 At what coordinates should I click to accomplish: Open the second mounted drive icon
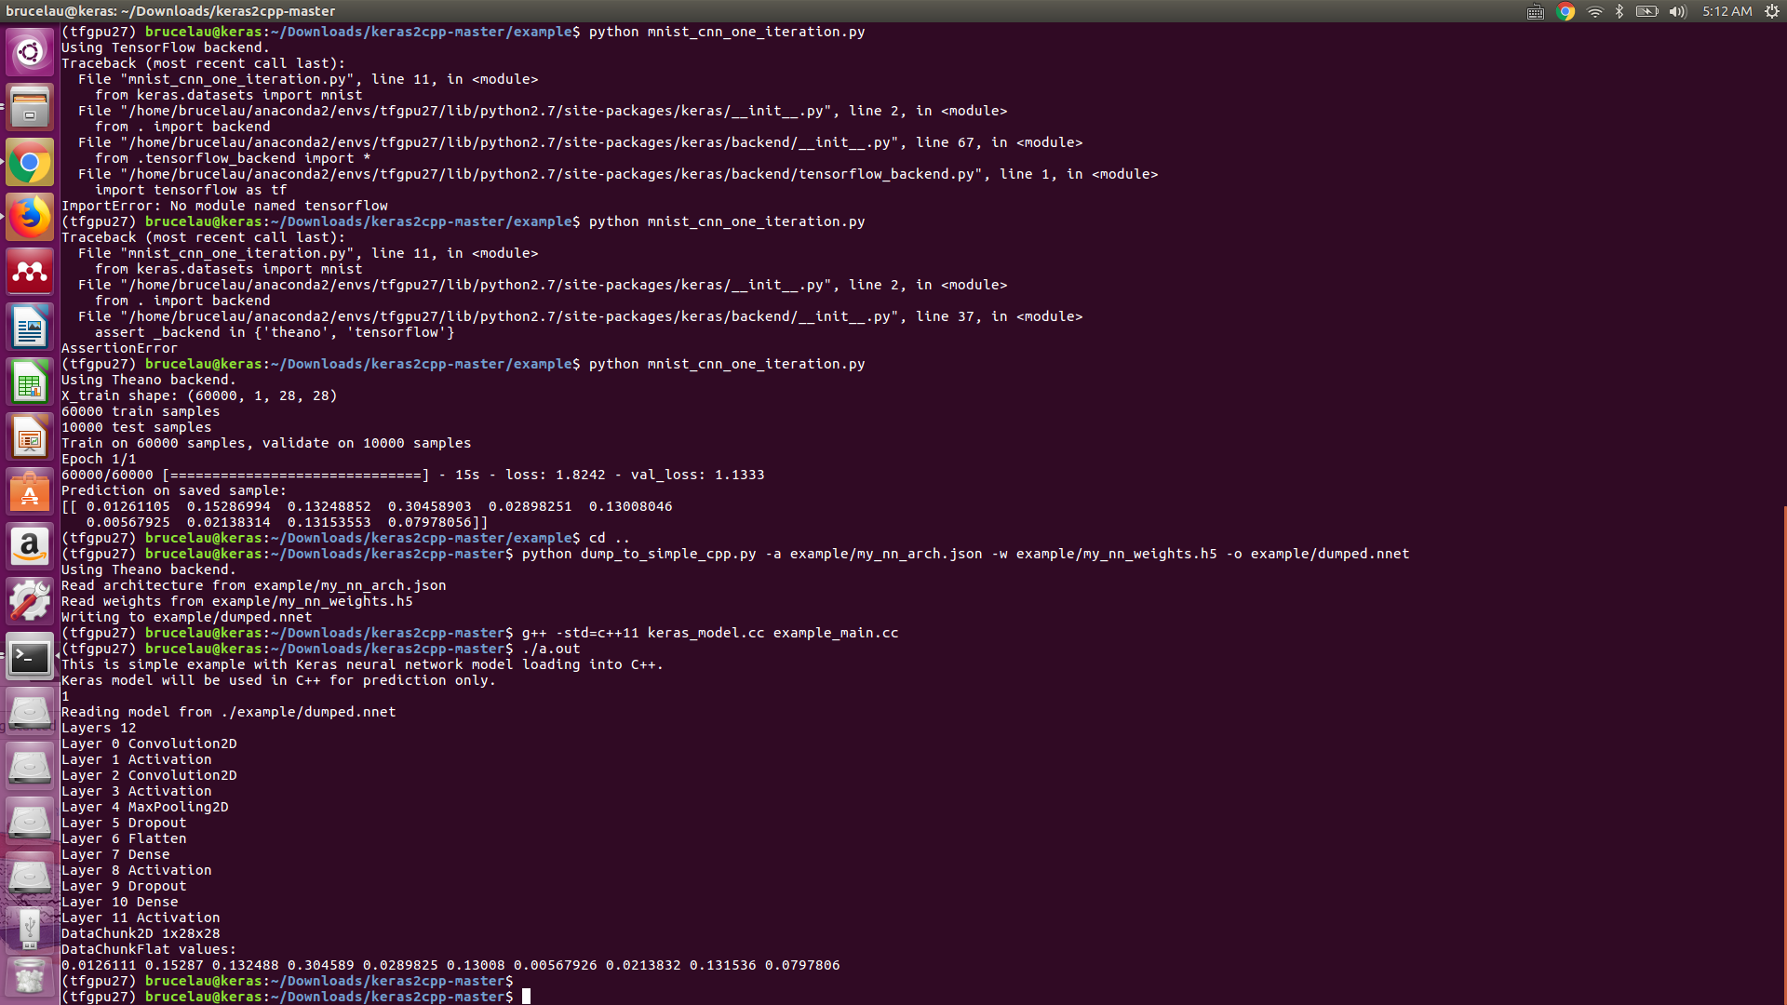30,768
